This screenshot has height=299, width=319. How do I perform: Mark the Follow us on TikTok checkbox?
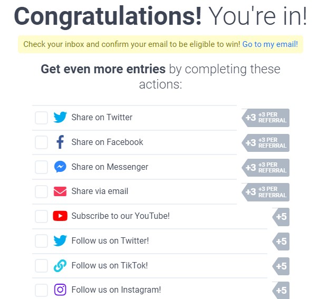point(41,266)
